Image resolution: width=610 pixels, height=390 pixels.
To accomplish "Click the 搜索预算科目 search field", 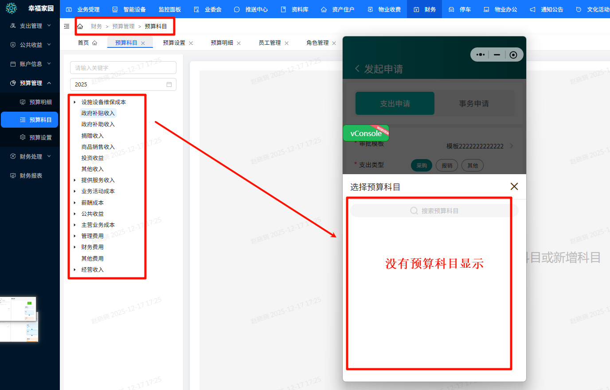I will [x=434, y=211].
